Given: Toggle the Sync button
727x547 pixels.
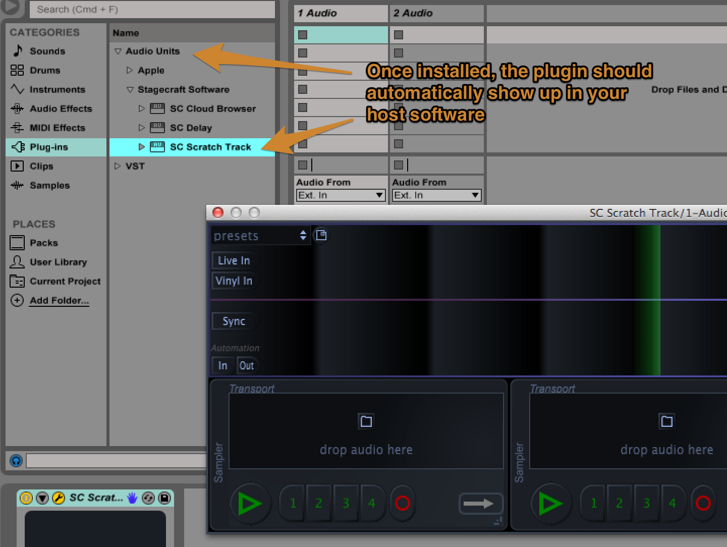Looking at the screenshot, I should point(234,321).
